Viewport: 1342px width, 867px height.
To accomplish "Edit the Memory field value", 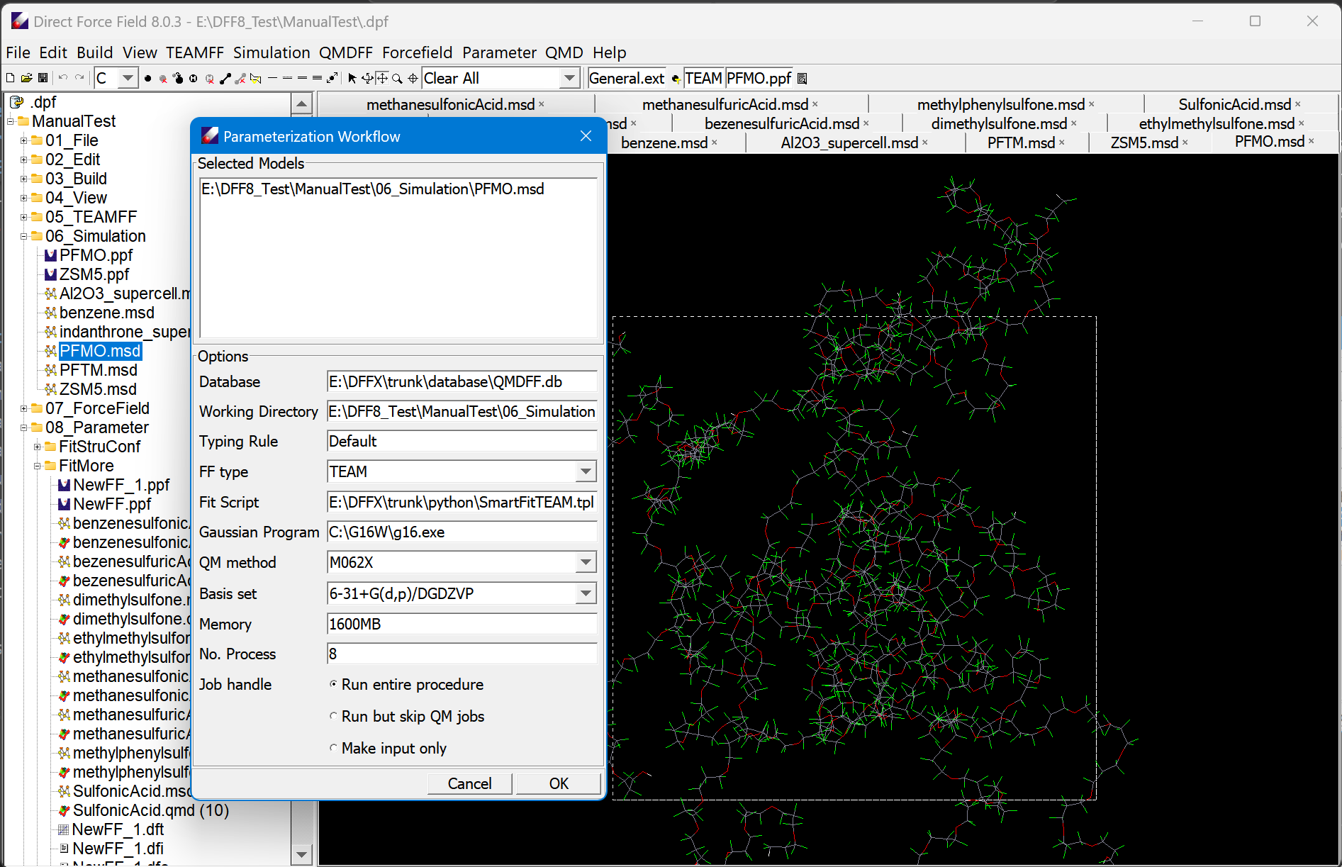I will [x=461, y=624].
